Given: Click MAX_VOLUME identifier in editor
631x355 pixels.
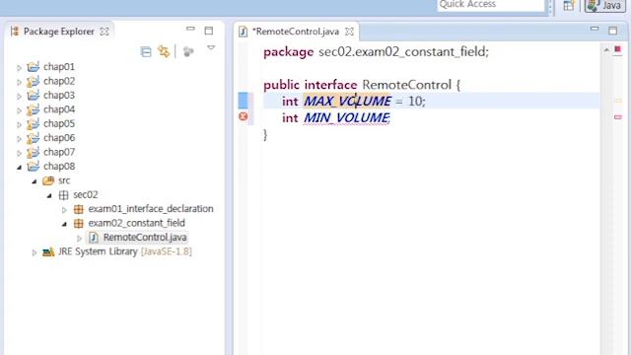Looking at the screenshot, I should (347, 101).
